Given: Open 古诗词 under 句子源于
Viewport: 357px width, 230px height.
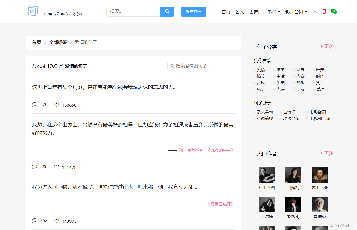Looking at the screenshot, I should 289,112.
